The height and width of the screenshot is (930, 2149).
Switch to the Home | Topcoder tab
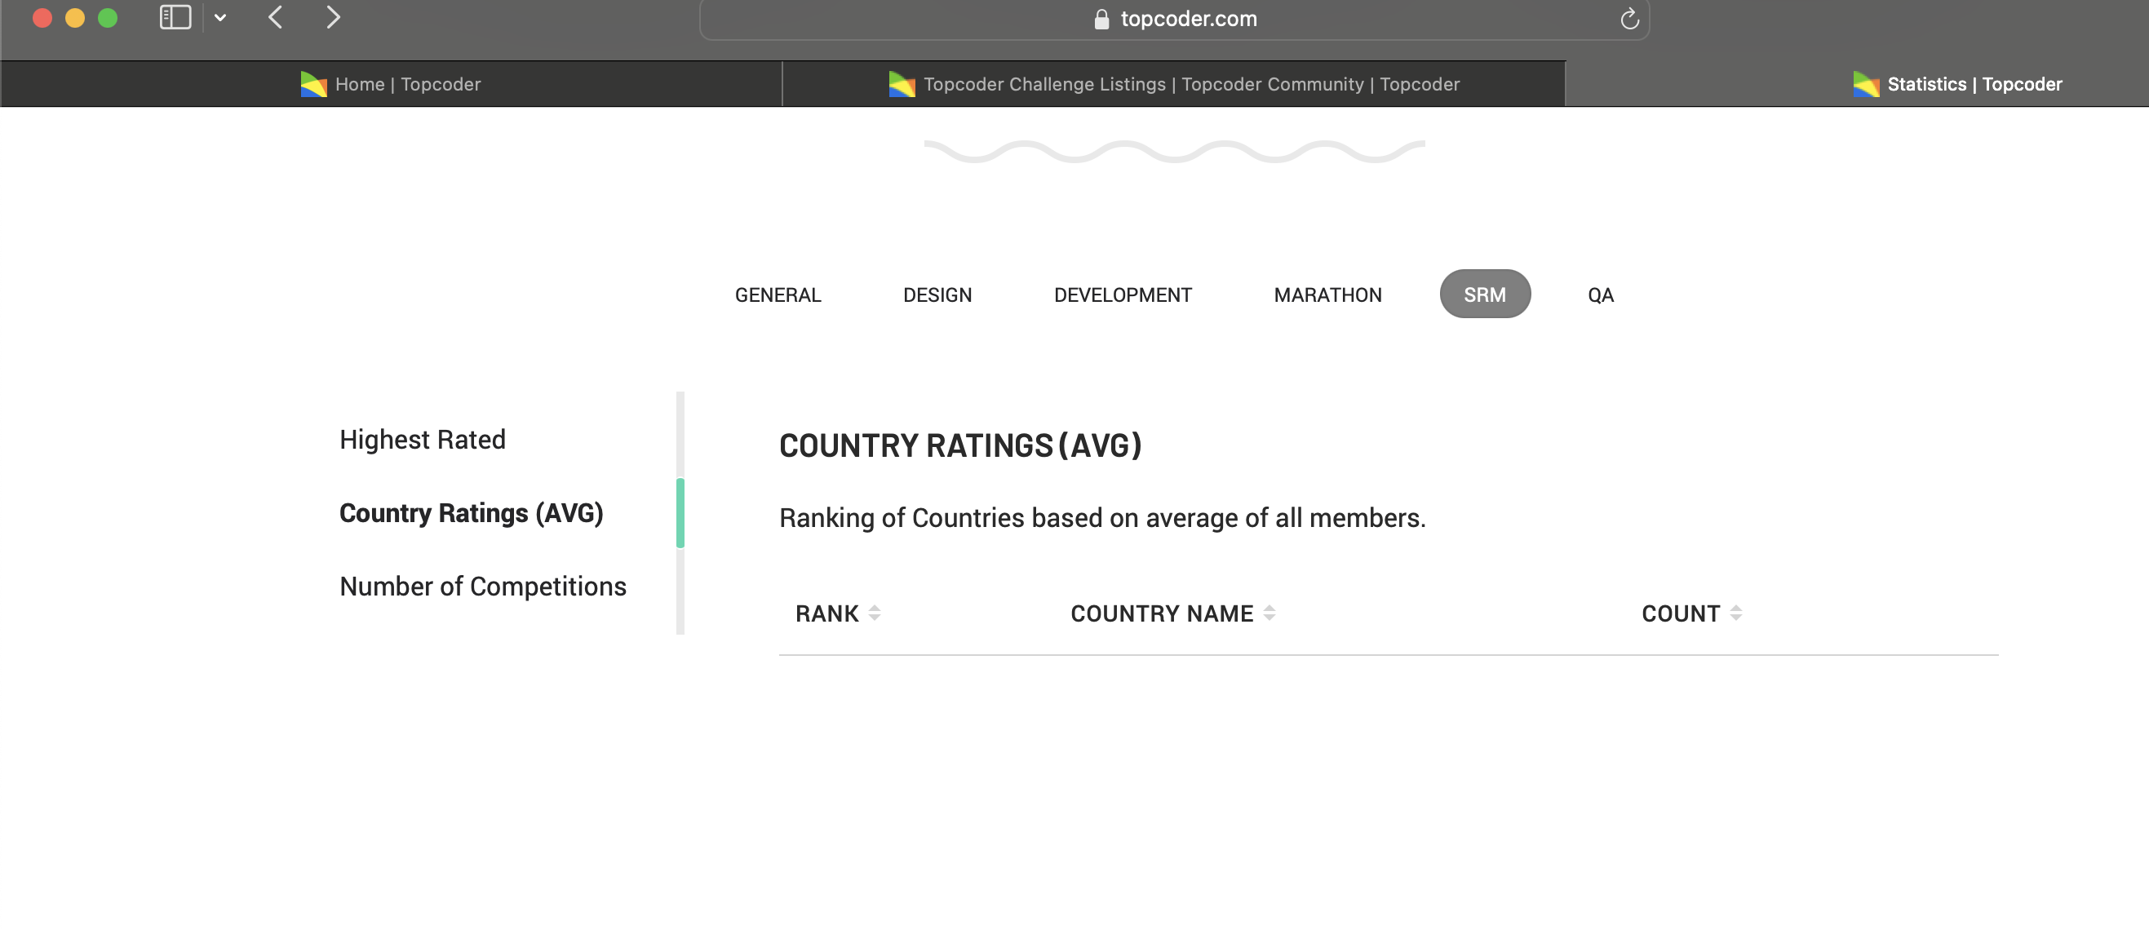[392, 84]
